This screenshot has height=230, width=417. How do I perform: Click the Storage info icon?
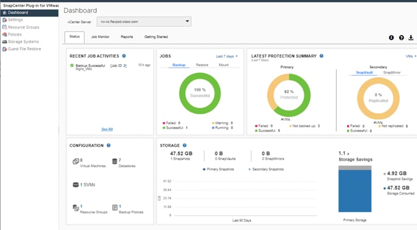pos(184,145)
